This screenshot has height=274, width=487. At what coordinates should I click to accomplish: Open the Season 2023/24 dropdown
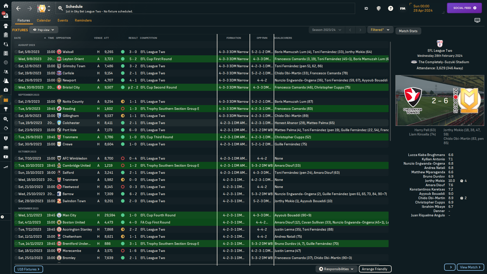click(x=326, y=30)
